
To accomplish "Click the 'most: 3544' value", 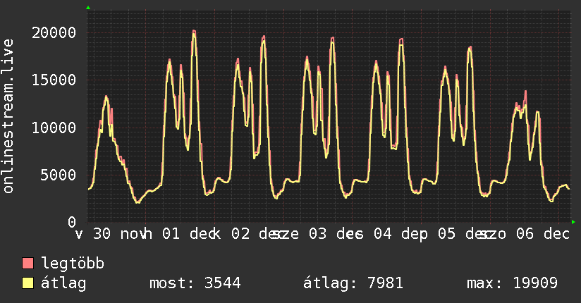I will 195,283.
